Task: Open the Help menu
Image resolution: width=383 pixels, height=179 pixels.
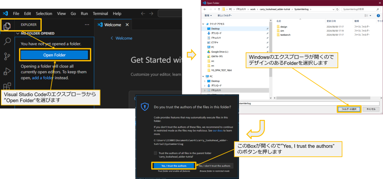Action: coord(117,14)
